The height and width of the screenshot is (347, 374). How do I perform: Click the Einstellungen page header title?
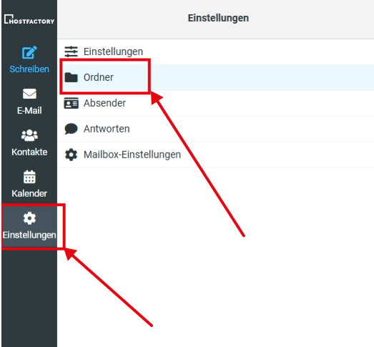(218, 18)
